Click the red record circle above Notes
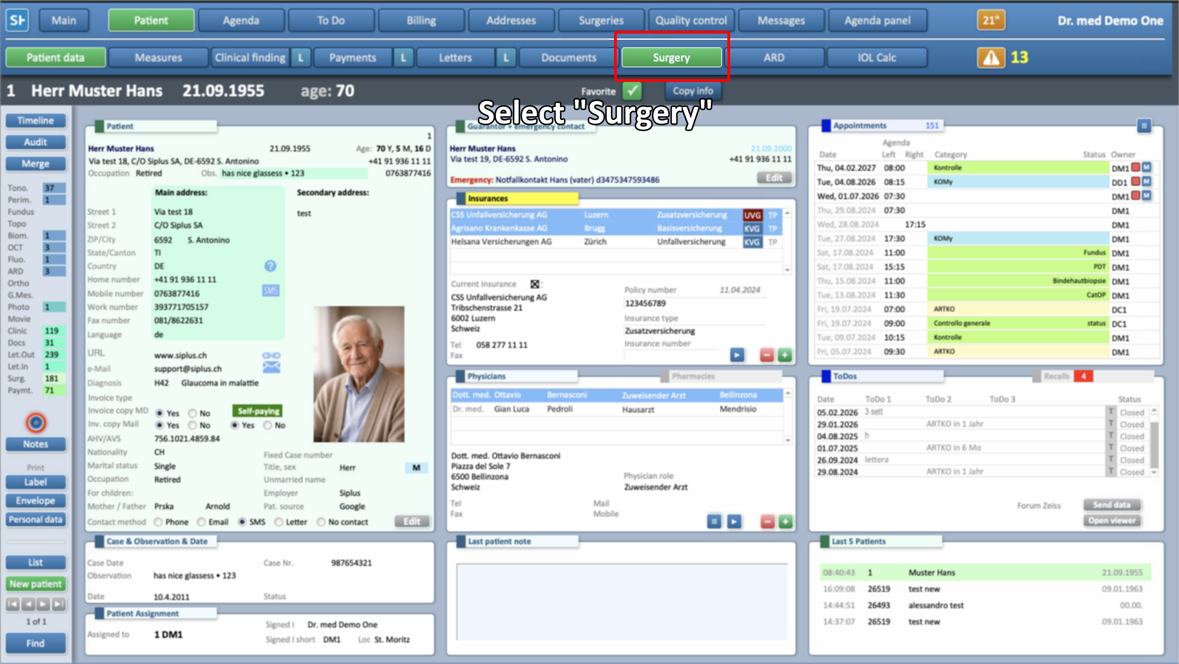Image resolution: width=1179 pixels, height=664 pixels. coord(36,422)
